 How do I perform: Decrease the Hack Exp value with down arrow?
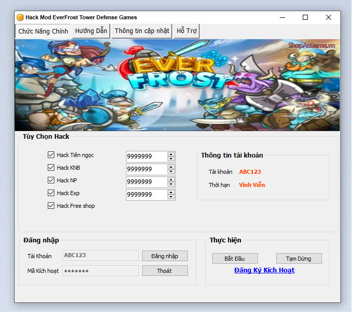pyautogui.click(x=171, y=197)
